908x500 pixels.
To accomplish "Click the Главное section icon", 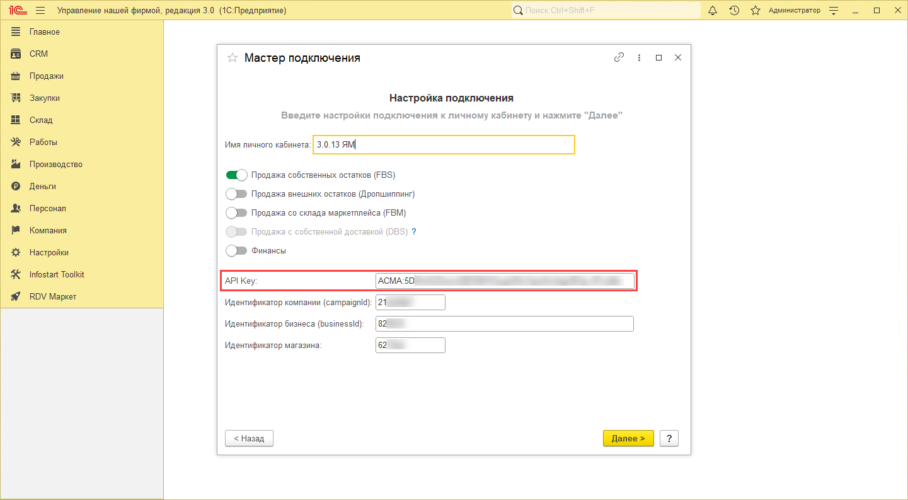I will click(x=16, y=32).
